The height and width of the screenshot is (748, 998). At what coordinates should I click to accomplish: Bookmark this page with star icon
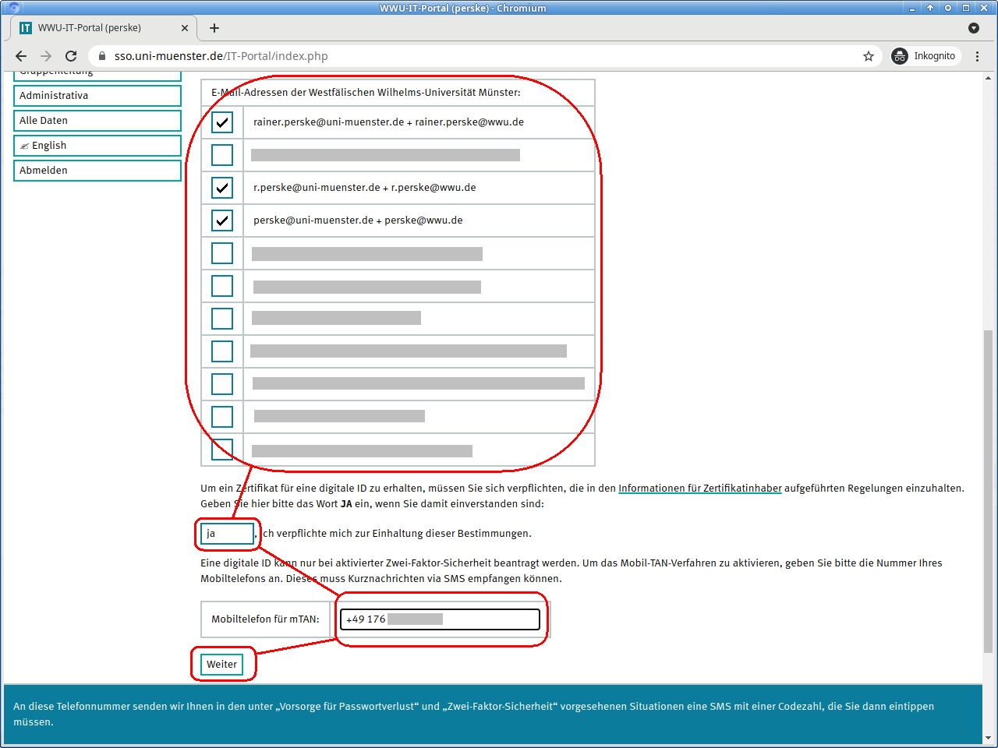coord(868,56)
